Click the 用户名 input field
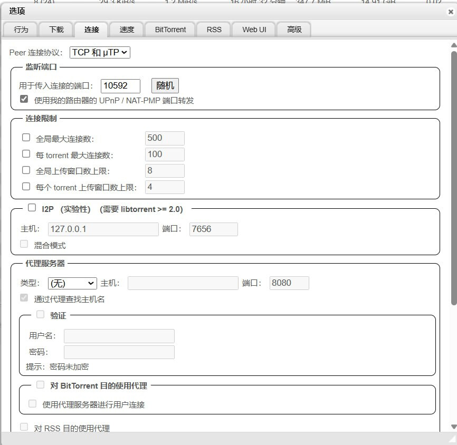The image size is (457, 445). 119,336
